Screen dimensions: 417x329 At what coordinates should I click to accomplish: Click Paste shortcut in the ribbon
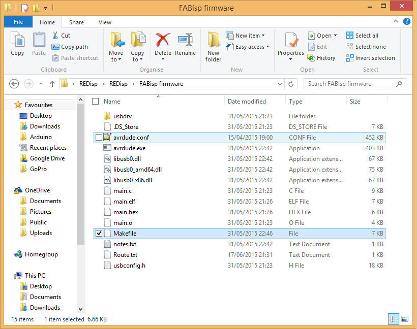point(75,58)
